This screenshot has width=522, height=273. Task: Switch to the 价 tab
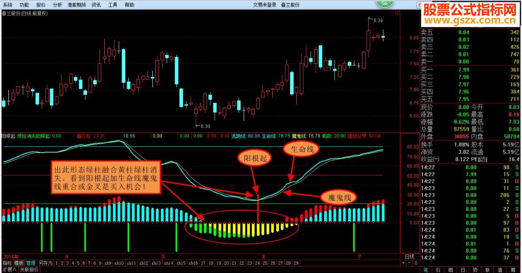(438, 270)
